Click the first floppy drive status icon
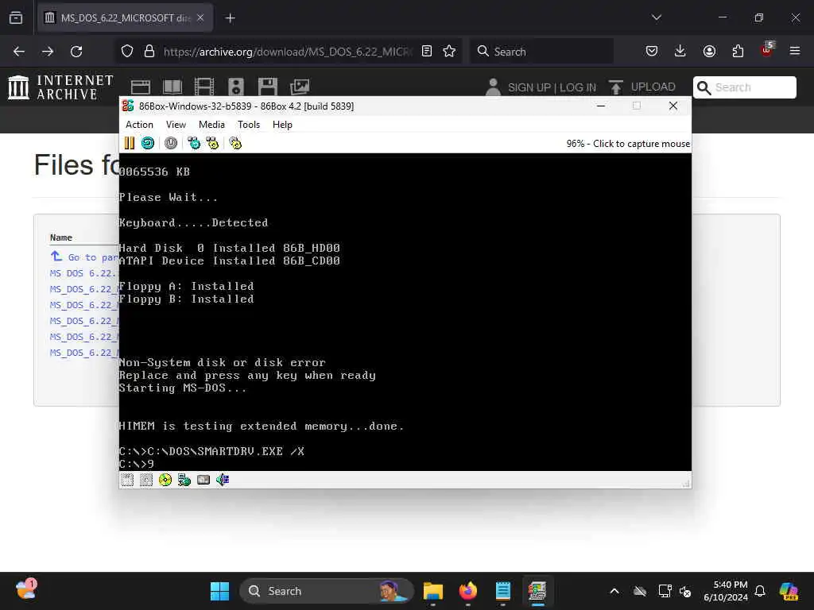Image resolution: width=814 pixels, height=610 pixels. (127, 480)
